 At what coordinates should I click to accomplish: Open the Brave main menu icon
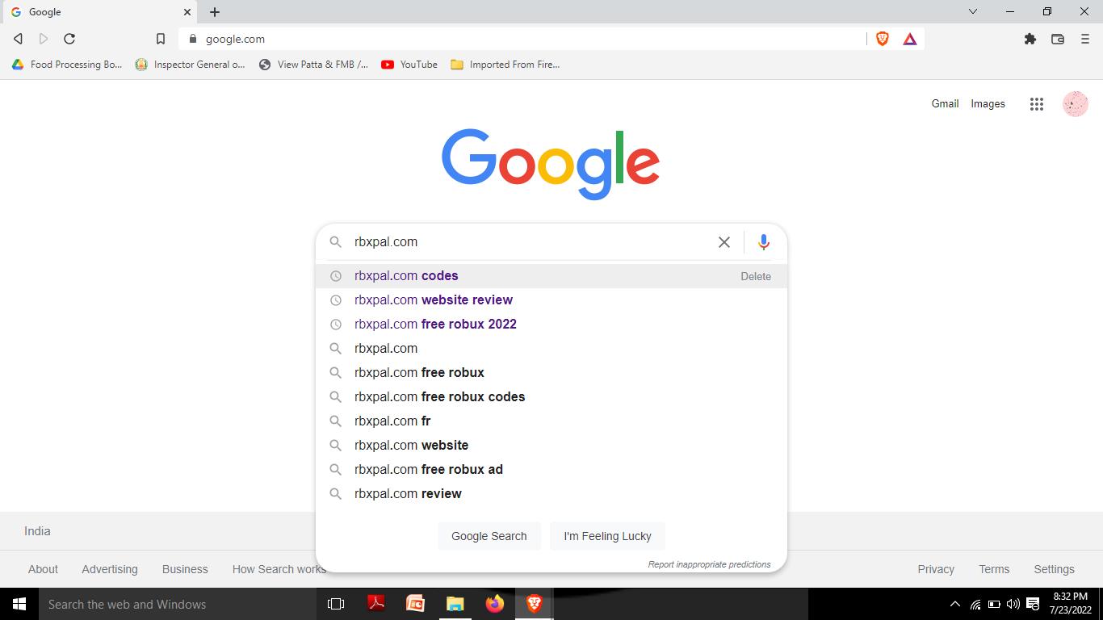(1085, 39)
